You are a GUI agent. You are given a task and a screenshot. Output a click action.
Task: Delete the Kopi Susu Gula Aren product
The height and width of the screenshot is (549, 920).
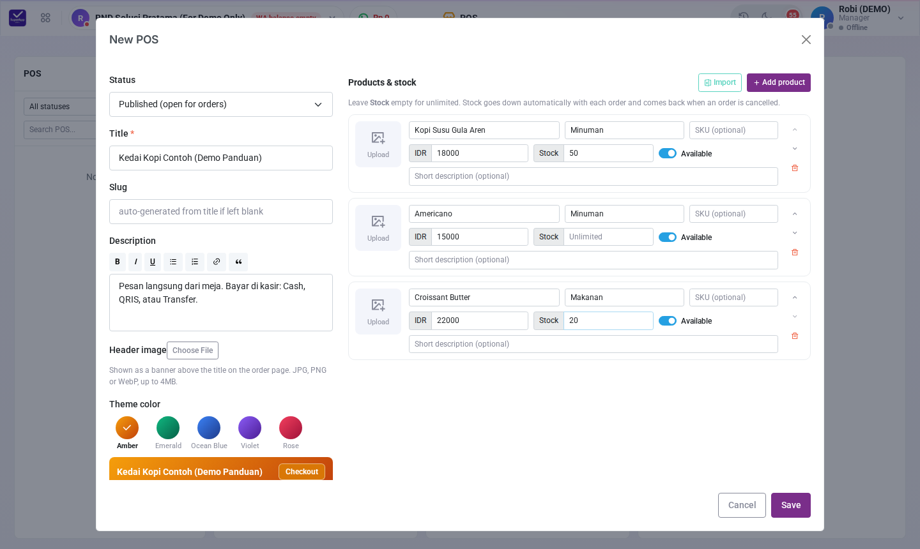[x=795, y=168]
